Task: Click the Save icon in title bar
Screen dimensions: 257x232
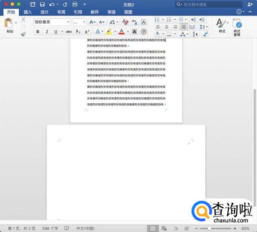Action: click(x=42, y=4)
